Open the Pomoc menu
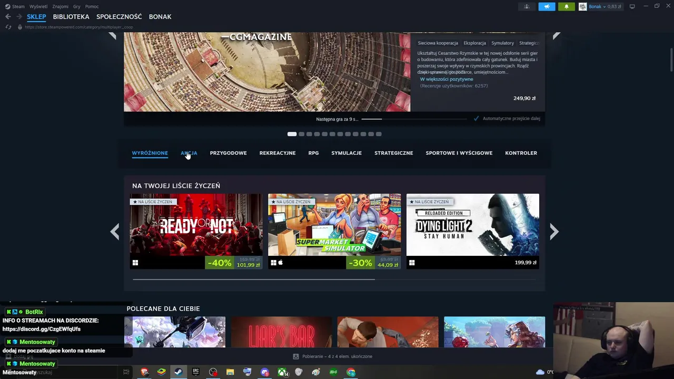Viewport: 674px width, 379px height. tap(92, 6)
